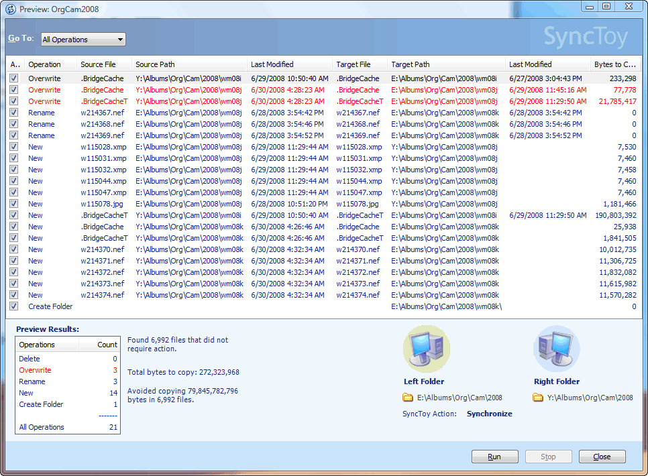648x476 pixels.
Task: Uncheck the Overwrite .BridgeCacheT row with 21,785,417 bytes
Action: click(x=14, y=101)
